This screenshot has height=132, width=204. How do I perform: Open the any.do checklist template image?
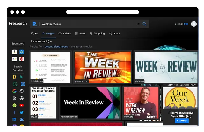coord(43,103)
